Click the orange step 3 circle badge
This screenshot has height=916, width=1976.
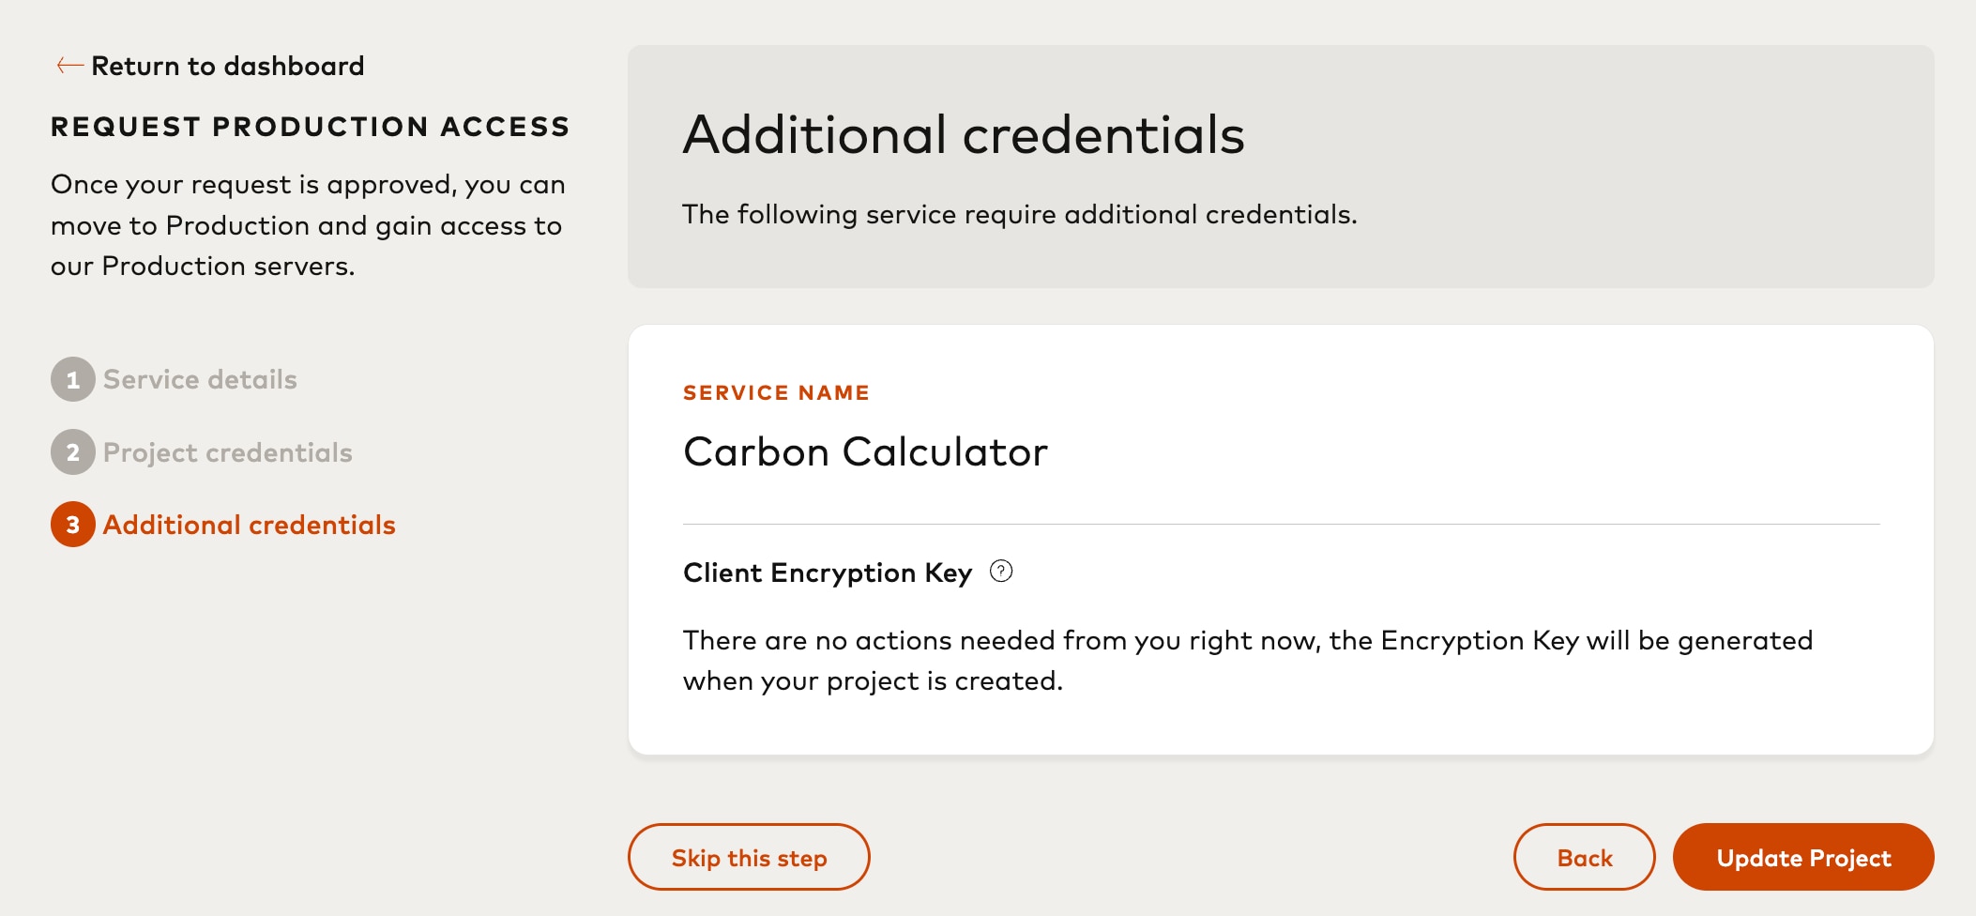(72, 525)
